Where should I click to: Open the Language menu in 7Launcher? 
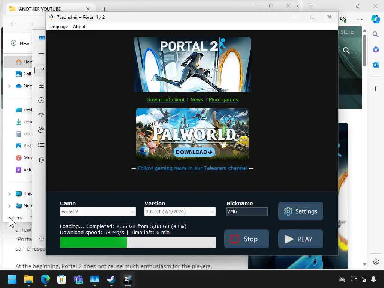point(58,27)
